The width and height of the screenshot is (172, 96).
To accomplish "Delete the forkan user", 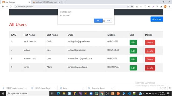I will [150, 51].
